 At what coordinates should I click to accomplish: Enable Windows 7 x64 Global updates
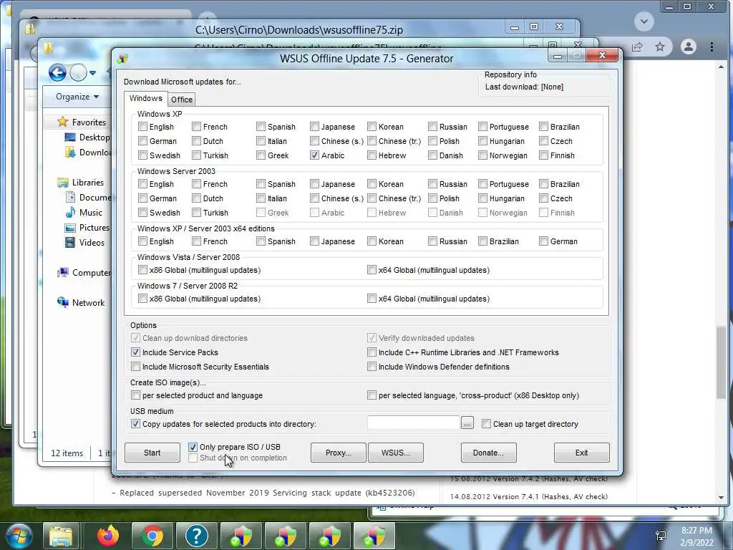coord(372,298)
